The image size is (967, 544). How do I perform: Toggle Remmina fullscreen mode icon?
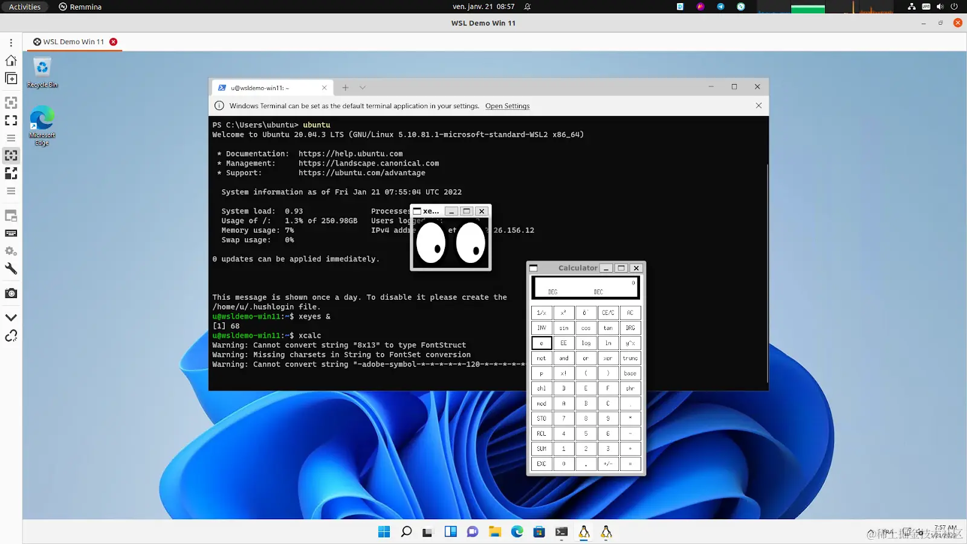coord(11,120)
